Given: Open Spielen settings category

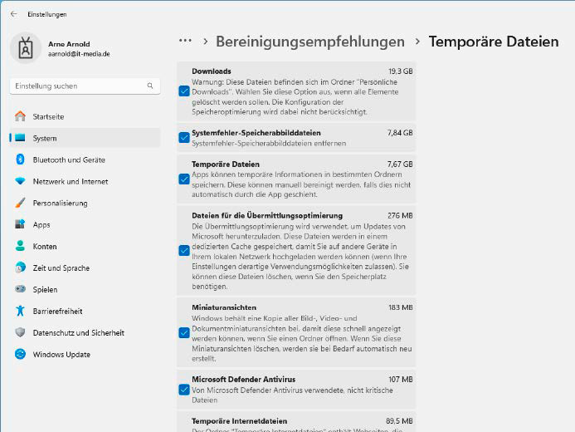Looking at the screenshot, I should (85, 290).
